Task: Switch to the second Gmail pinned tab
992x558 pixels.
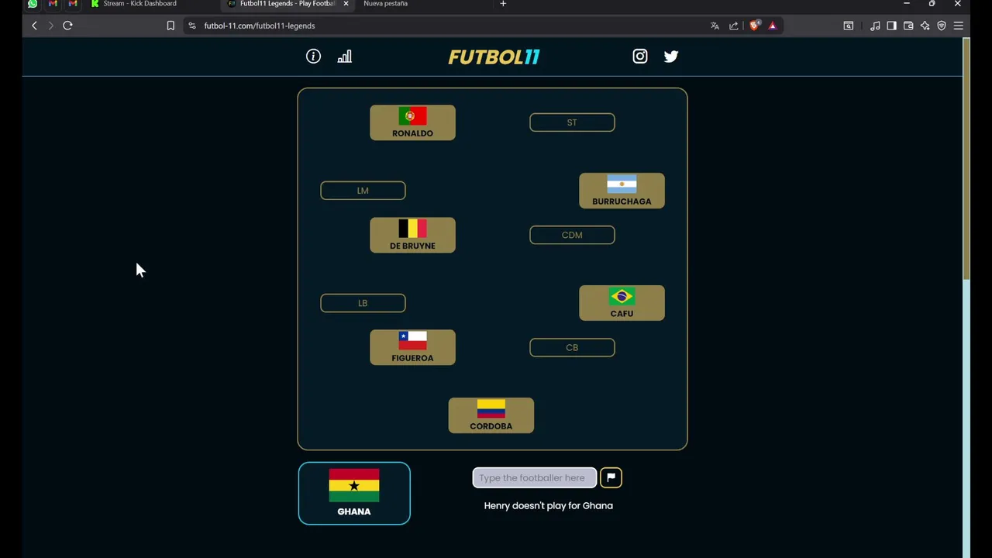Action: tap(73, 4)
